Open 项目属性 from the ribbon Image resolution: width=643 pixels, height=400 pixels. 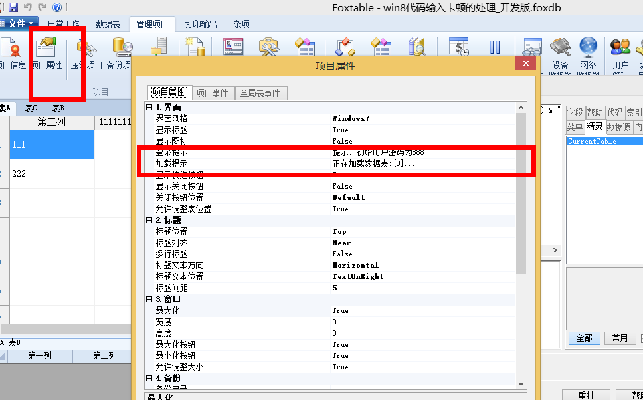[46, 53]
